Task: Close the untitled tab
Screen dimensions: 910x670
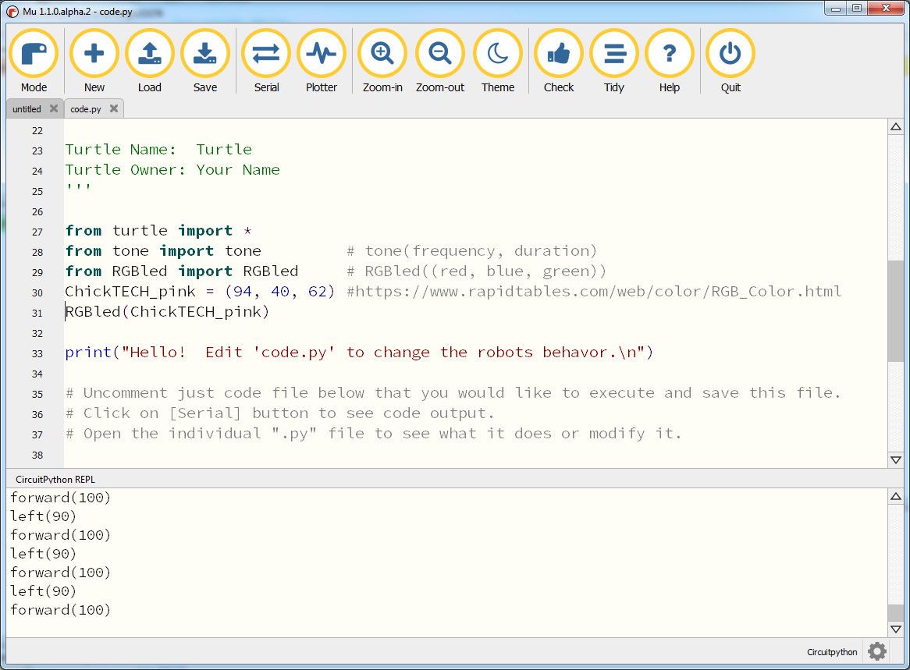Action: pyautogui.click(x=54, y=109)
